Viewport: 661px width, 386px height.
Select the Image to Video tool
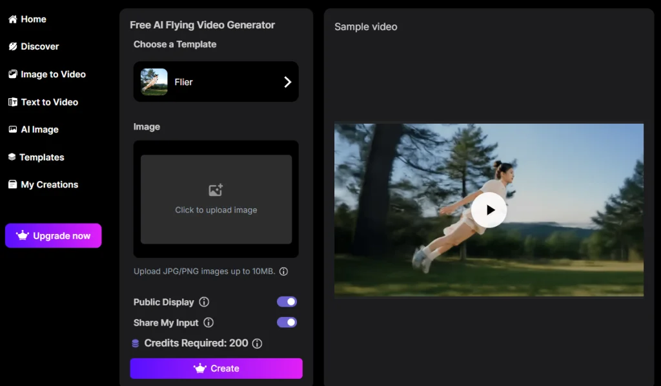coord(53,74)
